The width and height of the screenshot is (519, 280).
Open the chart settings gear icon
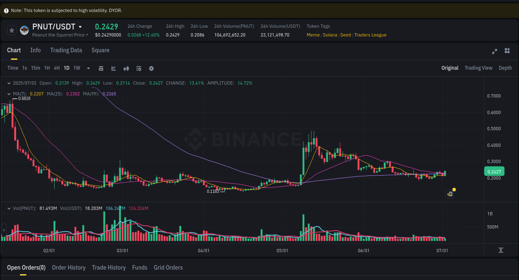151,68
